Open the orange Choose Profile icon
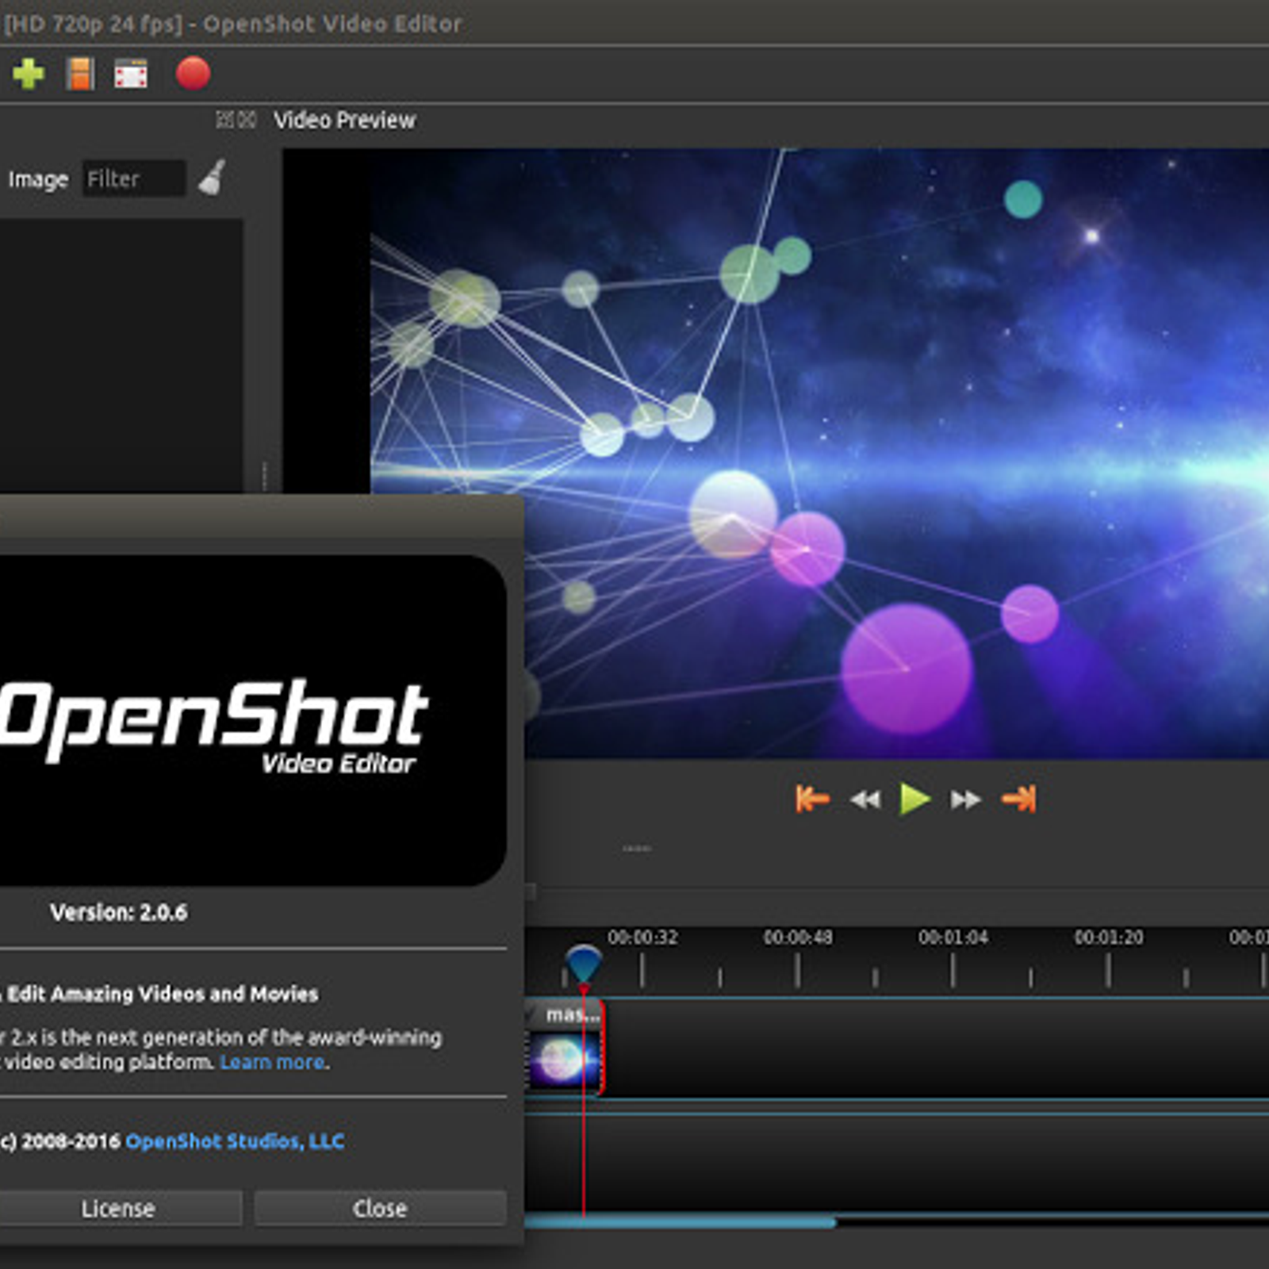Viewport: 1269px width, 1269px height. tap(80, 74)
